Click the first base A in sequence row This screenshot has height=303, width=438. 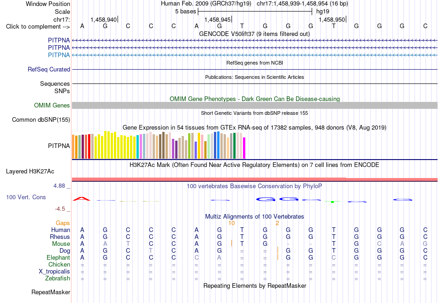click(x=82, y=26)
